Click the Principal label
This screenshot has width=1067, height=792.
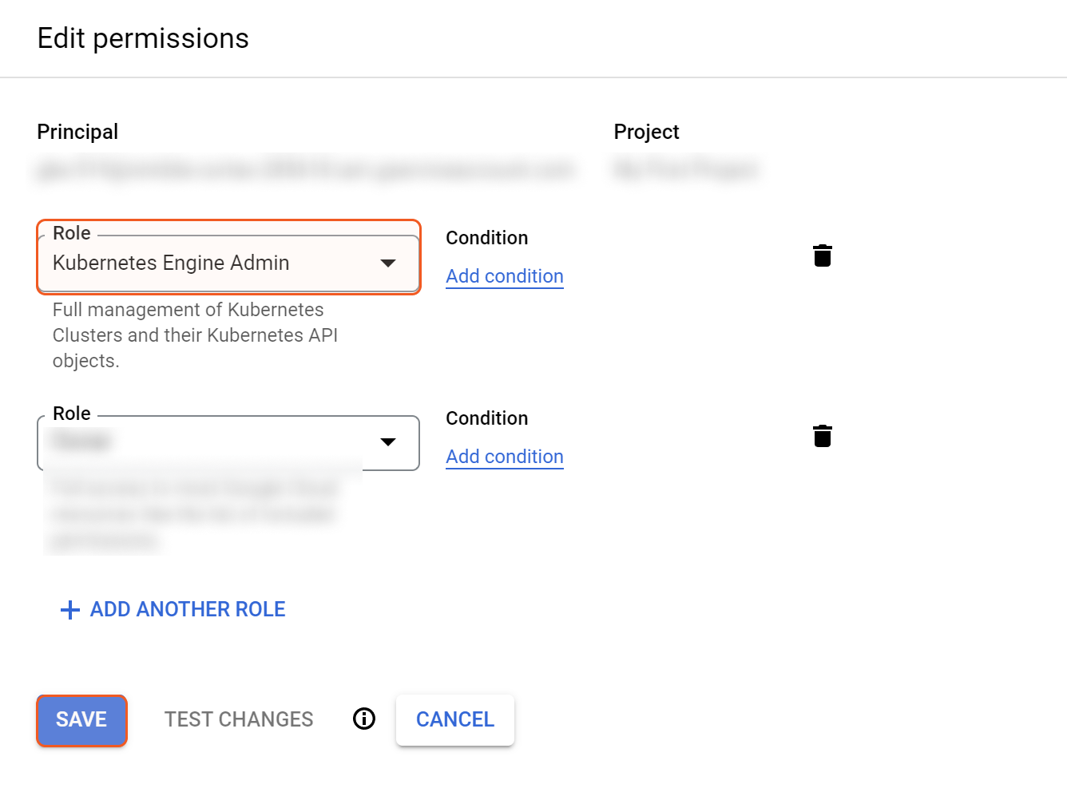[77, 132]
